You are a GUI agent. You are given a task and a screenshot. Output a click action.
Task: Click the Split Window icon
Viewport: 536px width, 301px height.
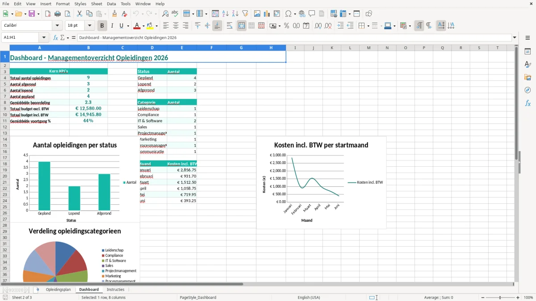(x=356, y=14)
